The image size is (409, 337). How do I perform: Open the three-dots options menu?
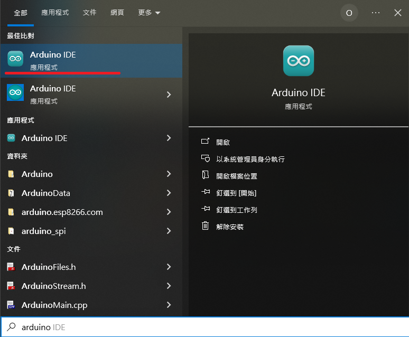coord(376,13)
